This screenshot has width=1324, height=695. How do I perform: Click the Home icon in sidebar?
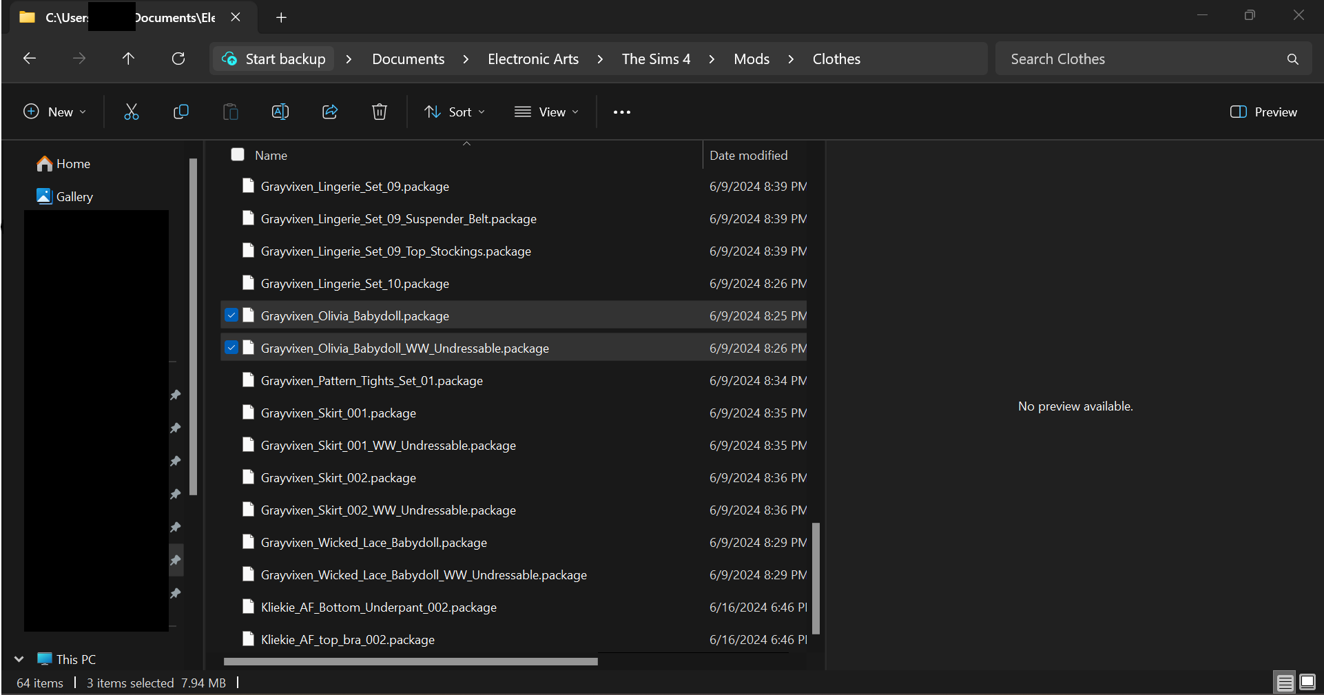click(x=45, y=163)
